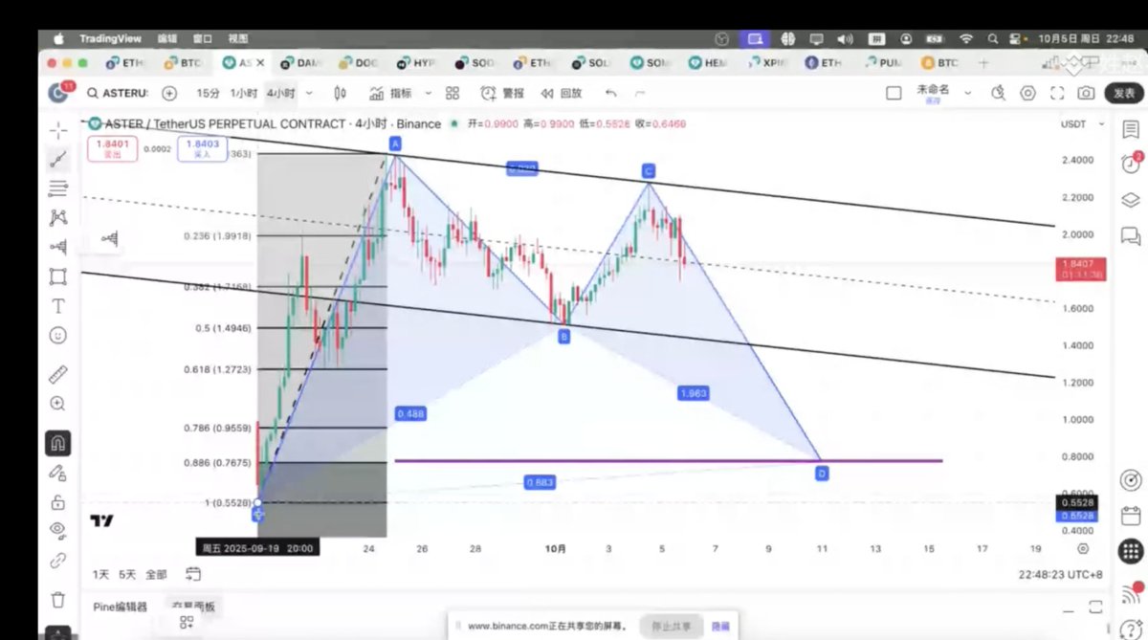Select the Text annotation tool
Viewport: 1148px width, 640px height.
coord(57,306)
